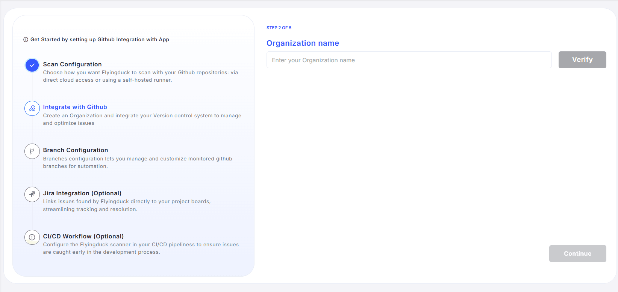Click the Integrate with Github step icon
This screenshot has height=292, width=618.
coord(32,108)
